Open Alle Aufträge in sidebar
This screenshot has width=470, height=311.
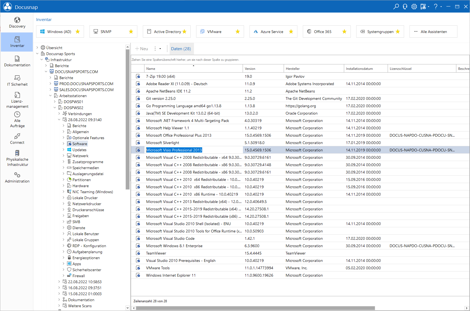click(x=17, y=119)
